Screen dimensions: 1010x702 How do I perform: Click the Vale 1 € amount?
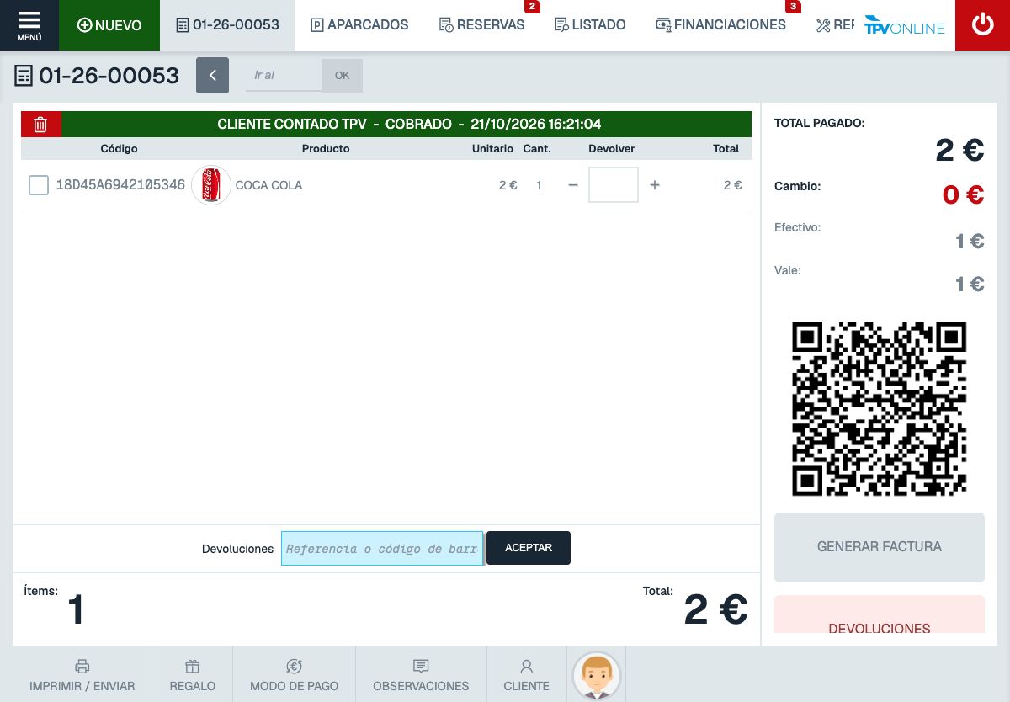(x=970, y=285)
